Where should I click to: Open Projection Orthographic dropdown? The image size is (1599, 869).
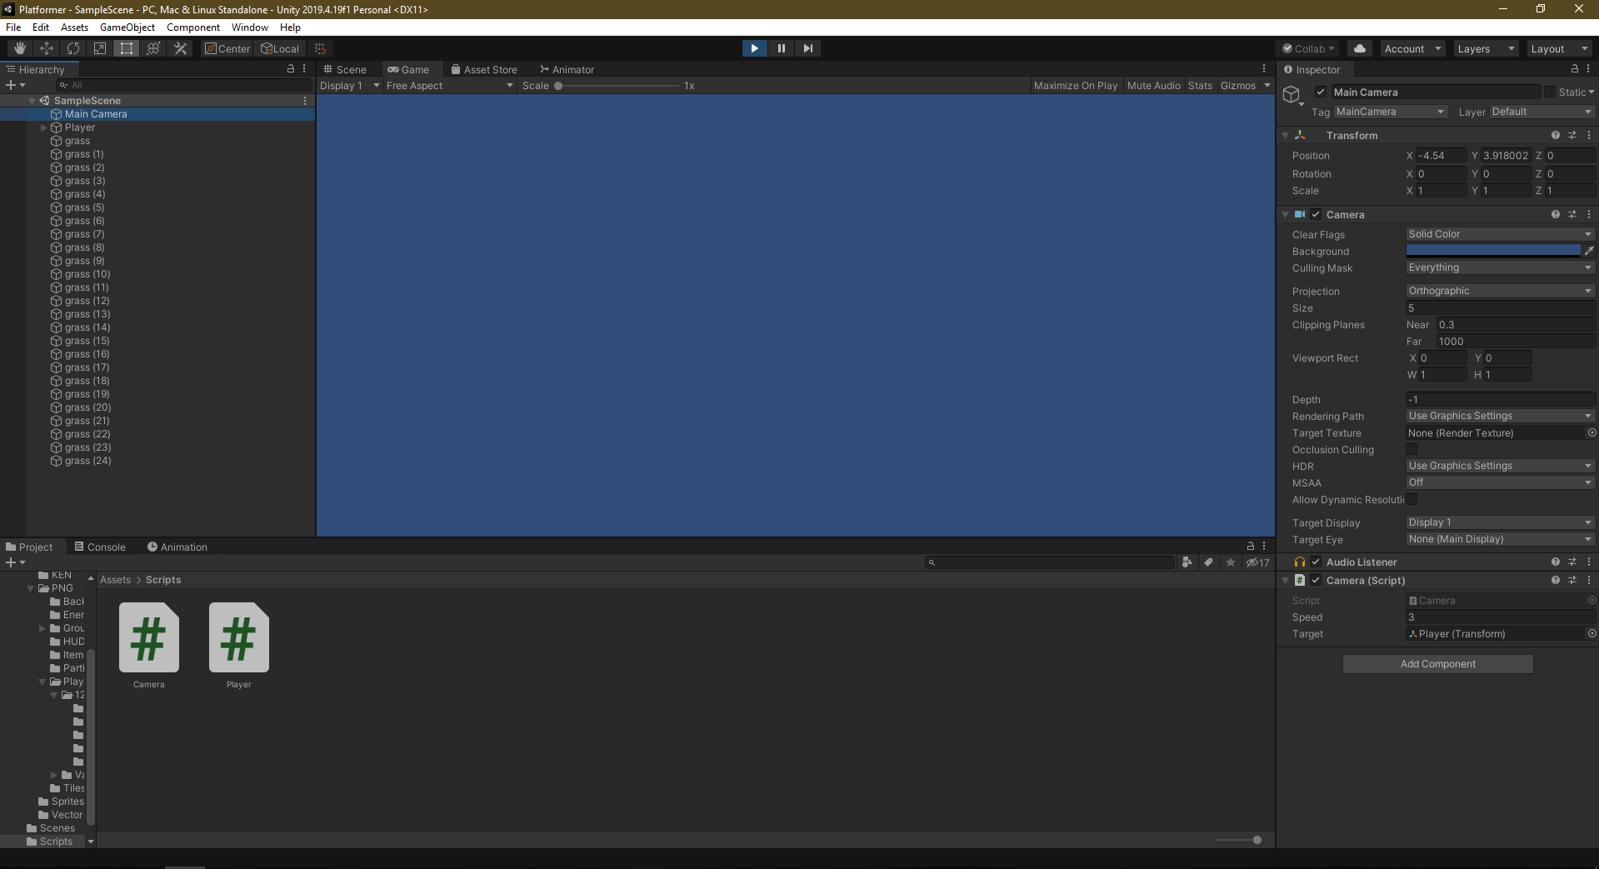1500,291
